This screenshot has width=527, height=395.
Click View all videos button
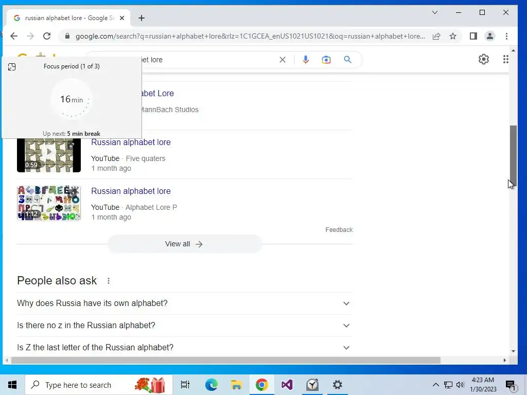[x=184, y=244]
